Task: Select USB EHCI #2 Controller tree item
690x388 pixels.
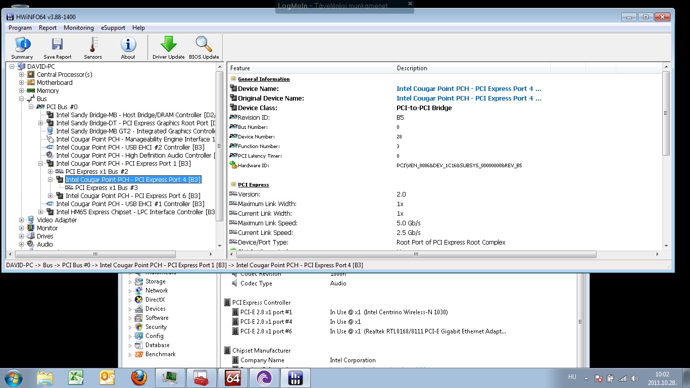Action: (130, 148)
